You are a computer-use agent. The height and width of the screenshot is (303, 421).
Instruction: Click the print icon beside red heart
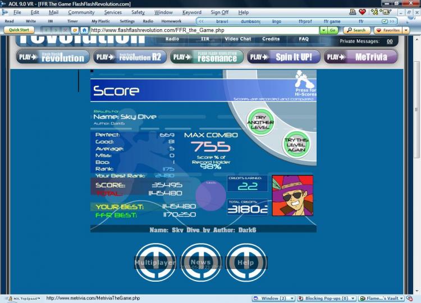[x=353, y=12]
